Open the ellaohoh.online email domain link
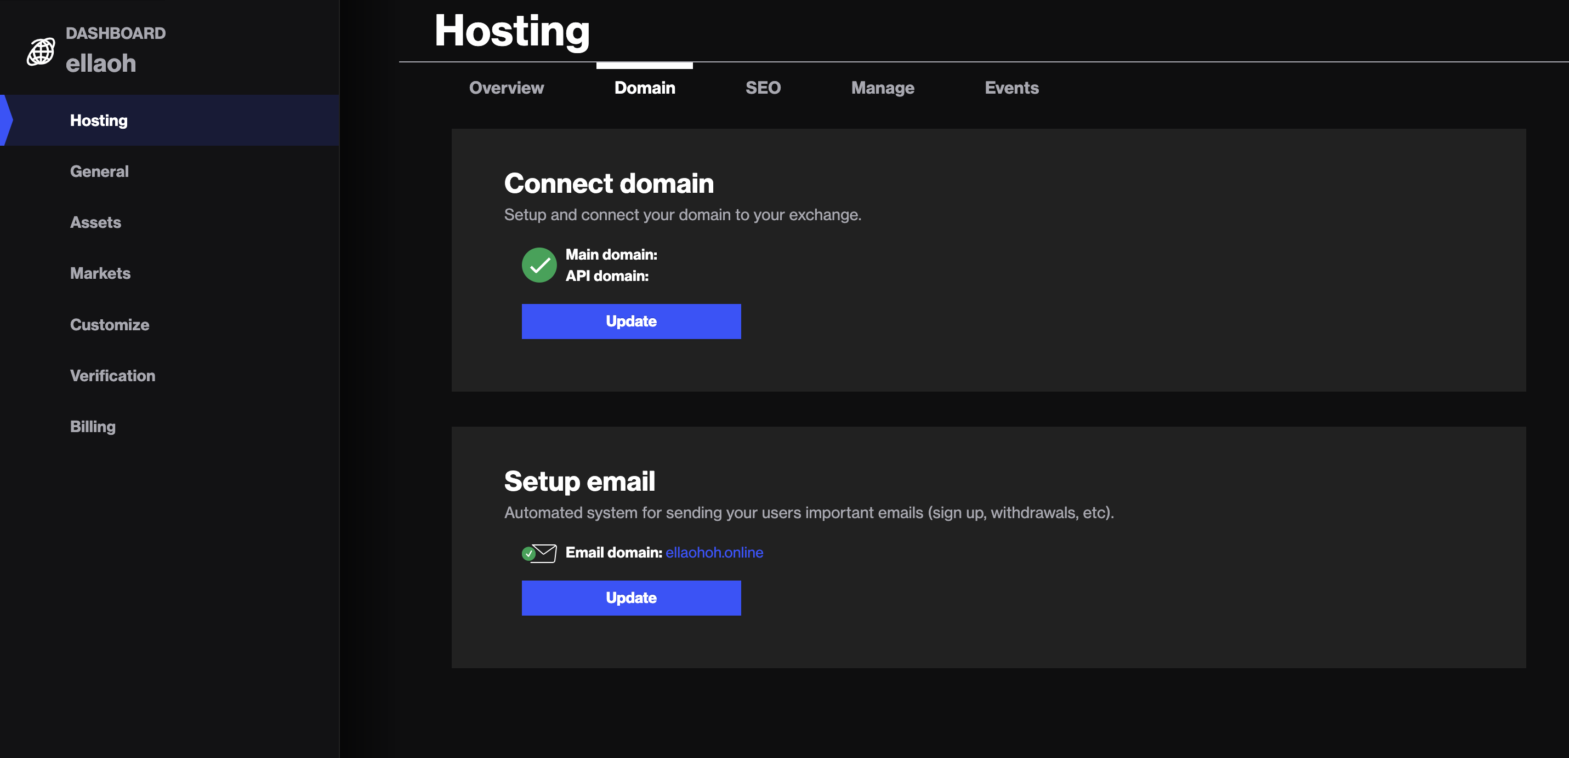This screenshot has width=1569, height=758. click(x=714, y=553)
